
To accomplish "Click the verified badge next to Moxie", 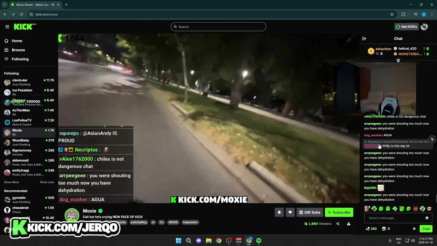I will tap(101, 211).
